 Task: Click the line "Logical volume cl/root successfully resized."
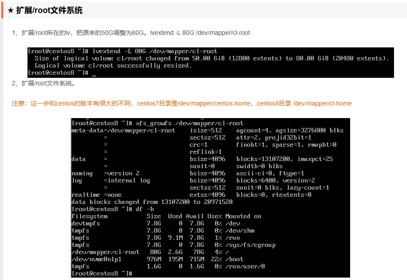(113, 66)
